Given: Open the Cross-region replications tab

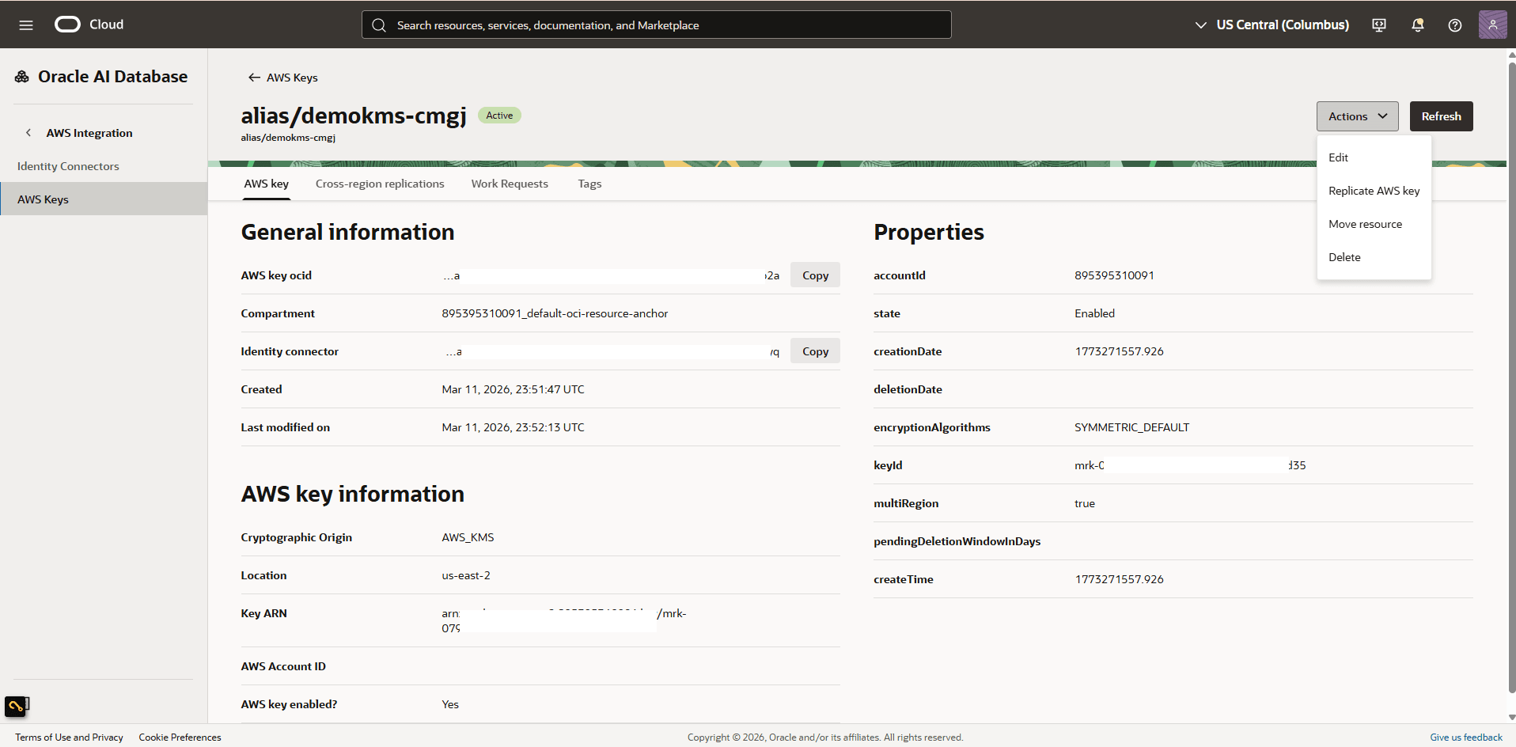Looking at the screenshot, I should [x=380, y=184].
